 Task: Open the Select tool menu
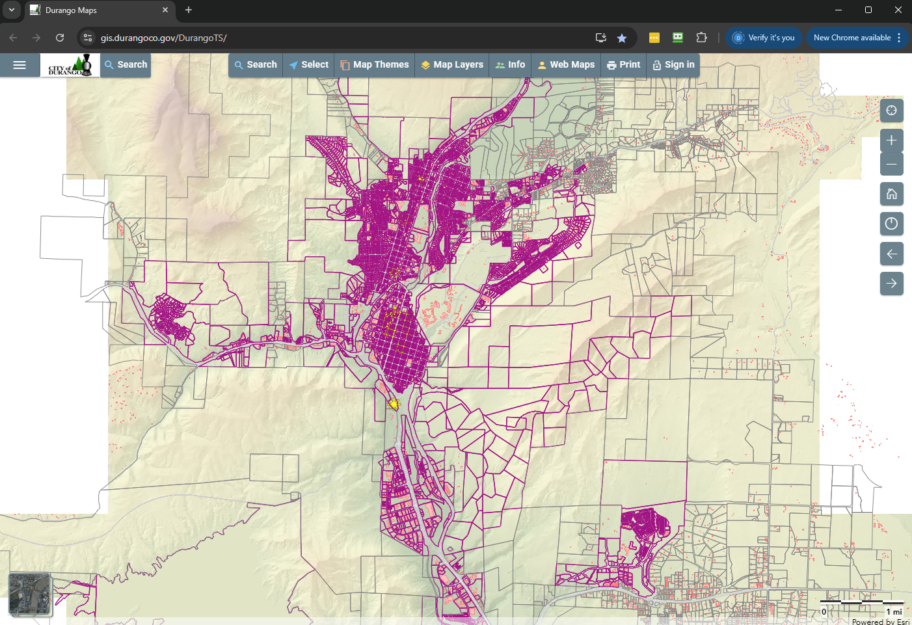coord(308,65)
